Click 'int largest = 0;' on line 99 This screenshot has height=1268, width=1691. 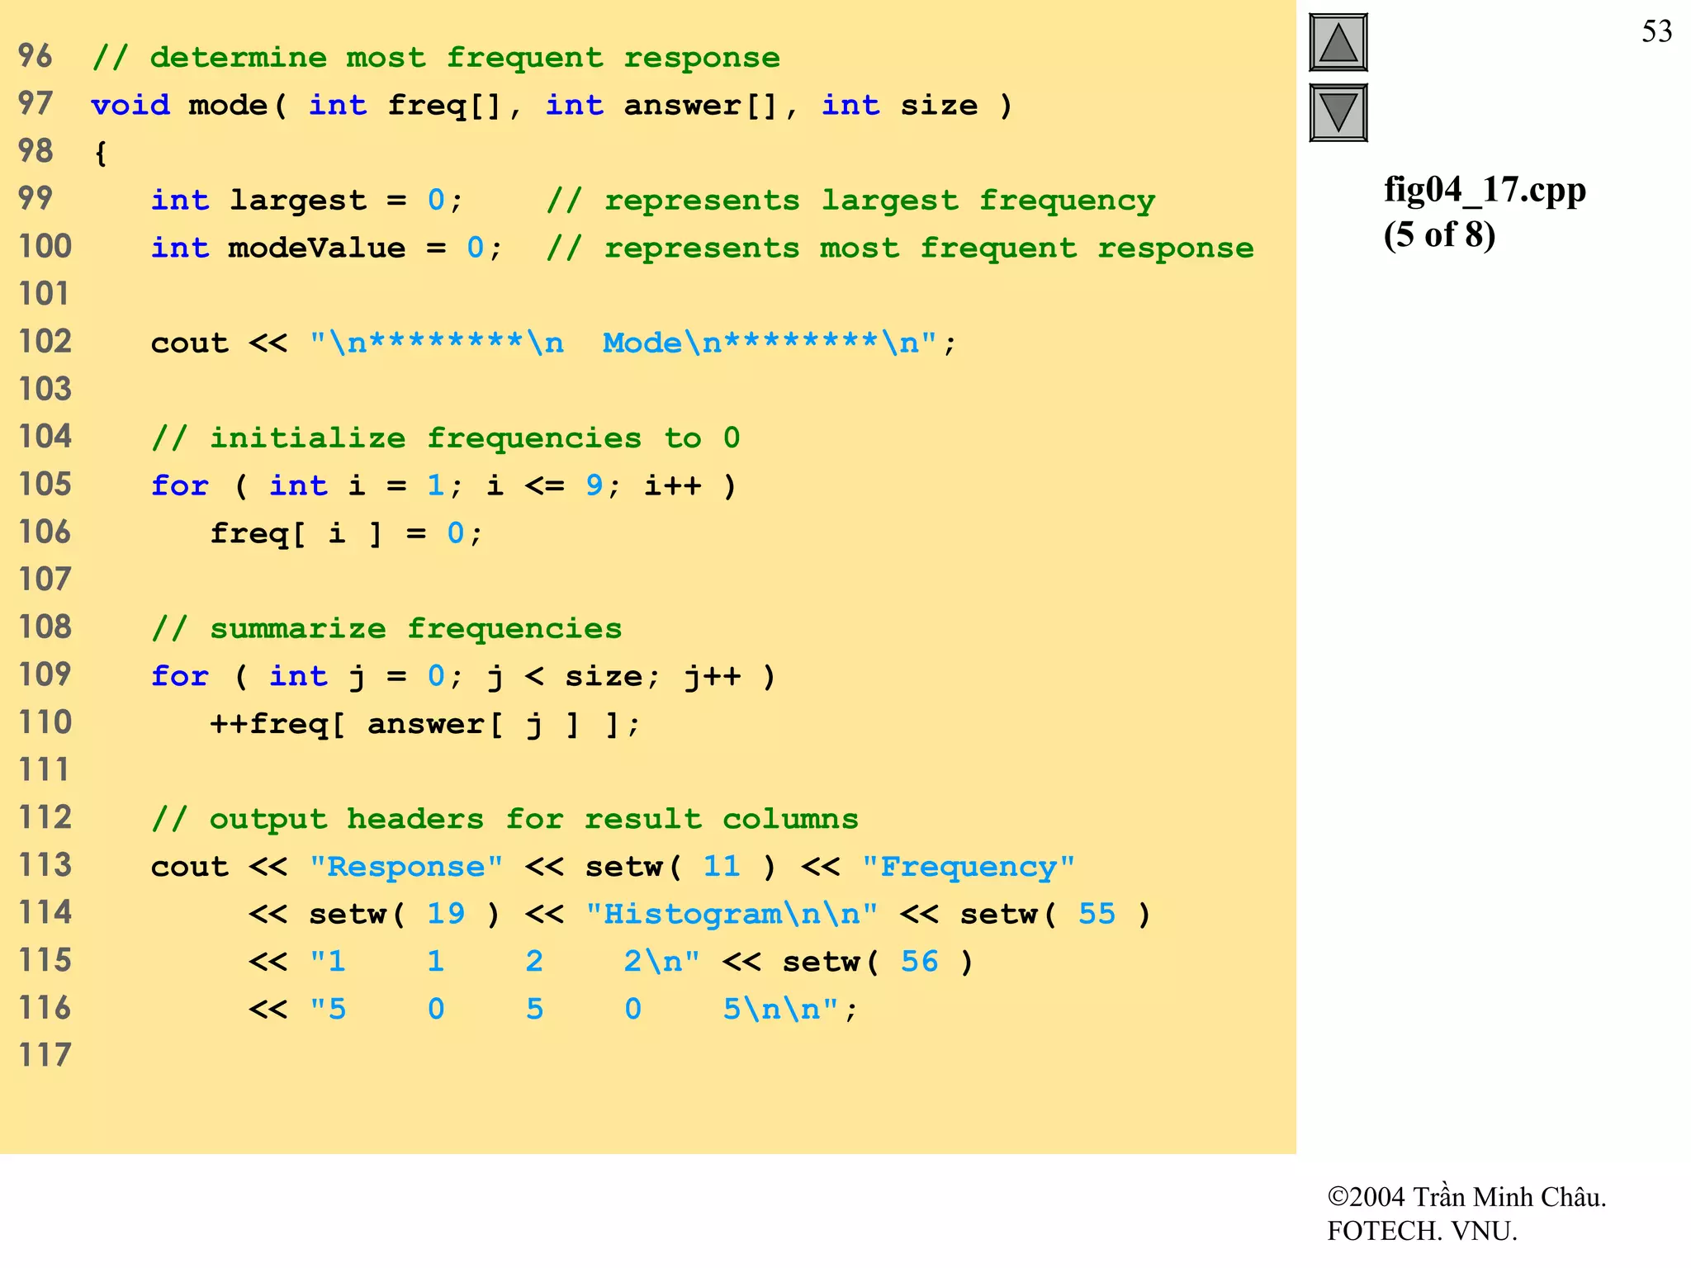pyautogui.click(x=306, y=201)
